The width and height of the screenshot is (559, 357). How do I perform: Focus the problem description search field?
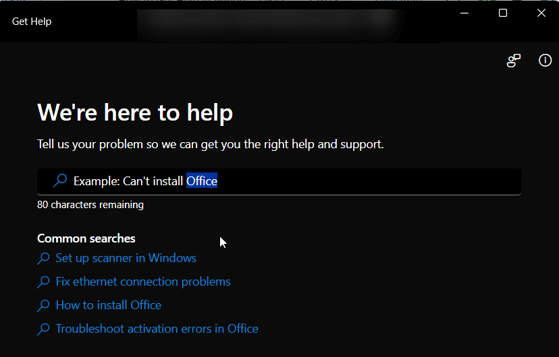pos(365,181)
